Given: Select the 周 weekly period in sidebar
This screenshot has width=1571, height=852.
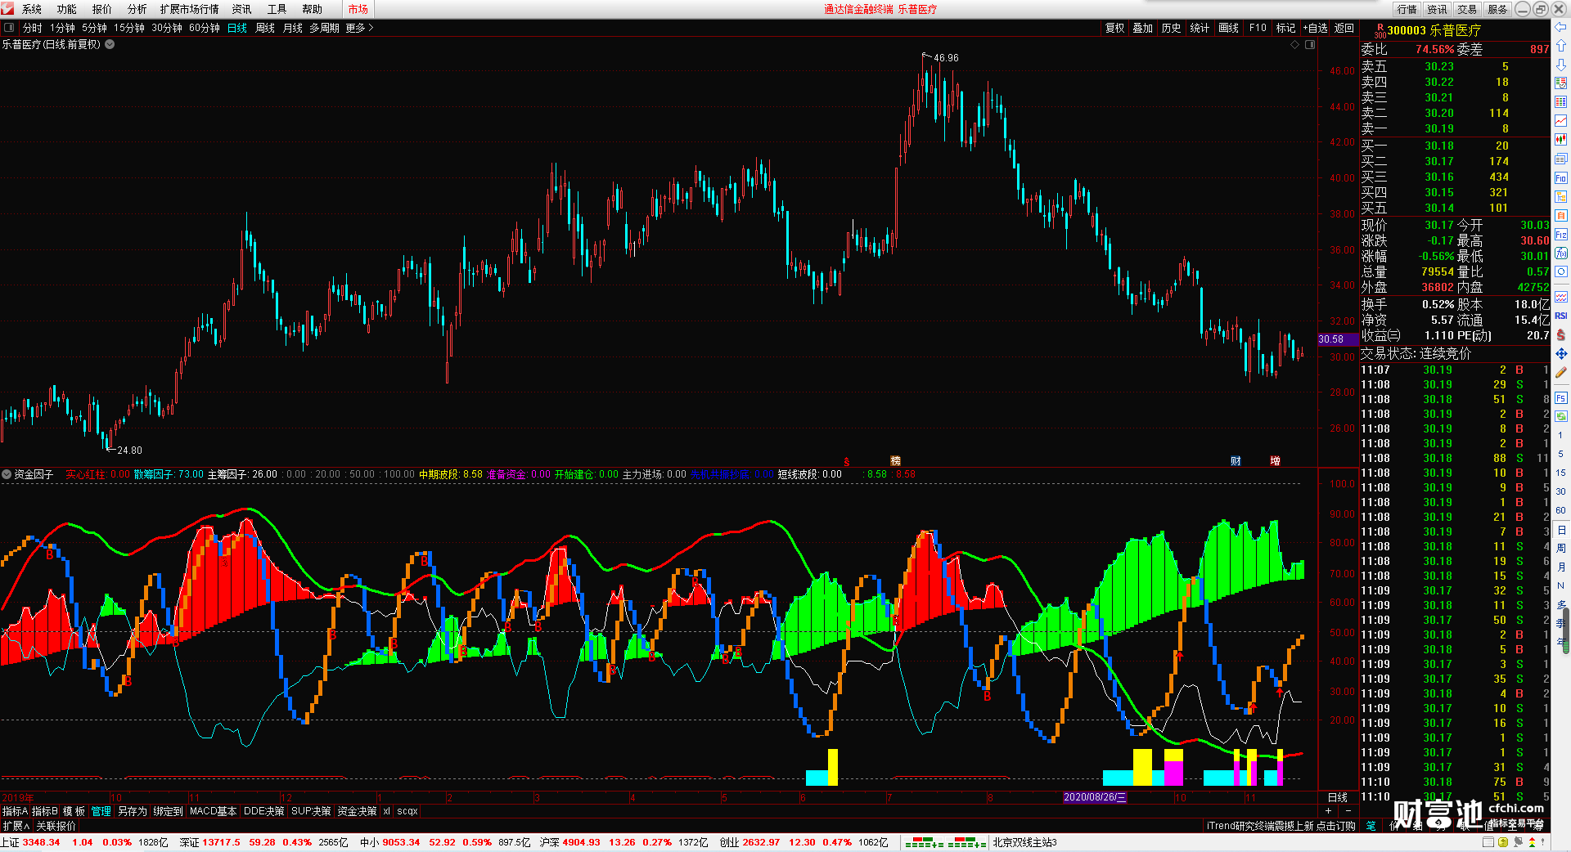Looking at the screenshot, I should (x=1560, y=549).
